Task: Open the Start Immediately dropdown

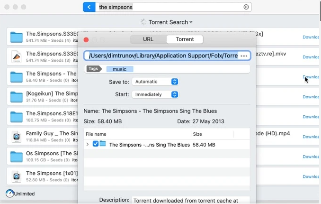Action: point(155,94)
